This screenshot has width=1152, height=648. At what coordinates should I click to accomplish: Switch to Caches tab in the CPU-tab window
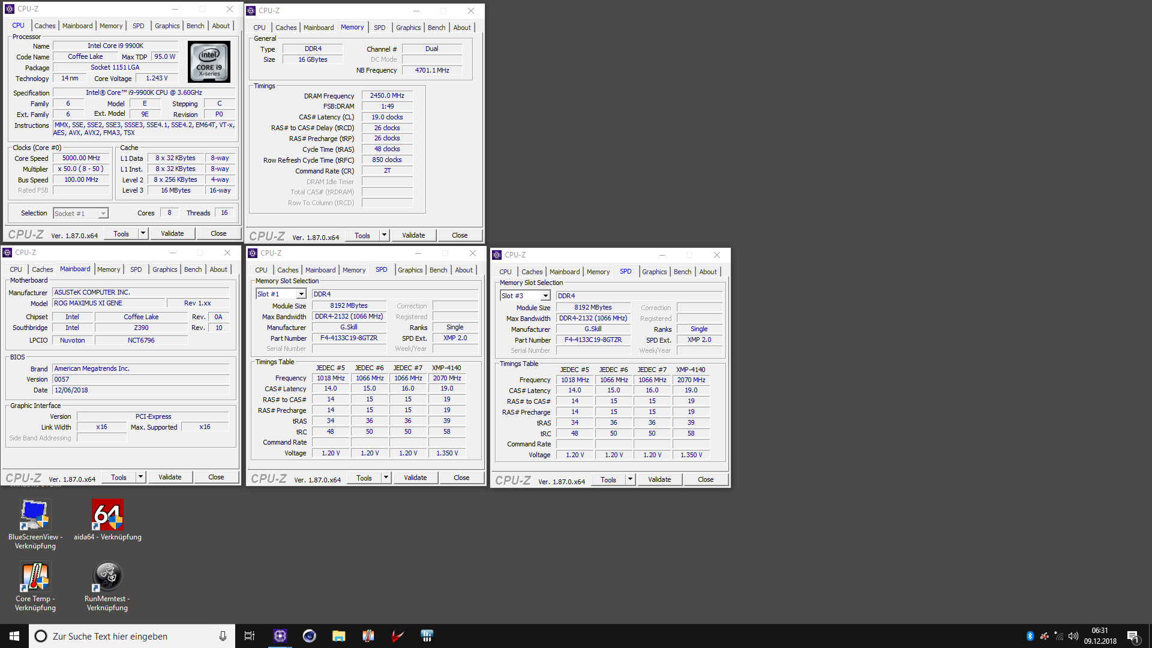click(x=45, y=26)
